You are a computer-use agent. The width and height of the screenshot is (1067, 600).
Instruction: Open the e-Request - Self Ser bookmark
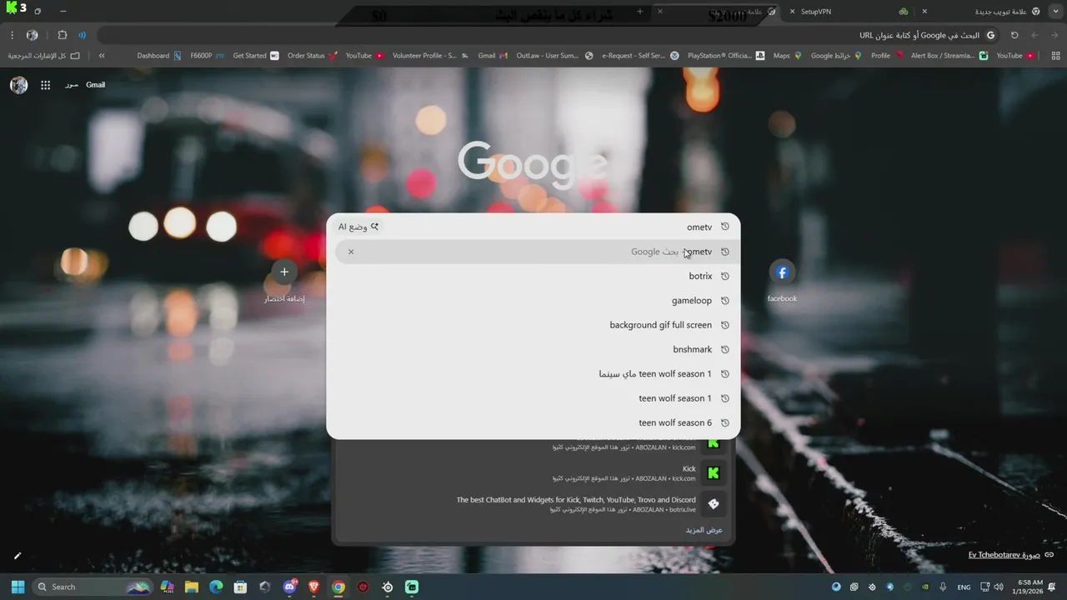640,56
